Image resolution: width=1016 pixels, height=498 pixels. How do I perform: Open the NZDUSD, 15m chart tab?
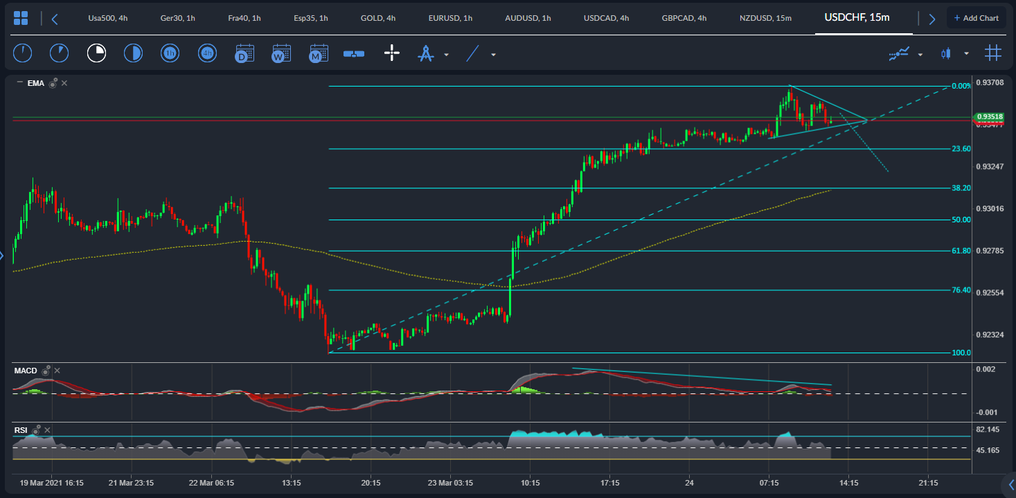pos(766,18)
